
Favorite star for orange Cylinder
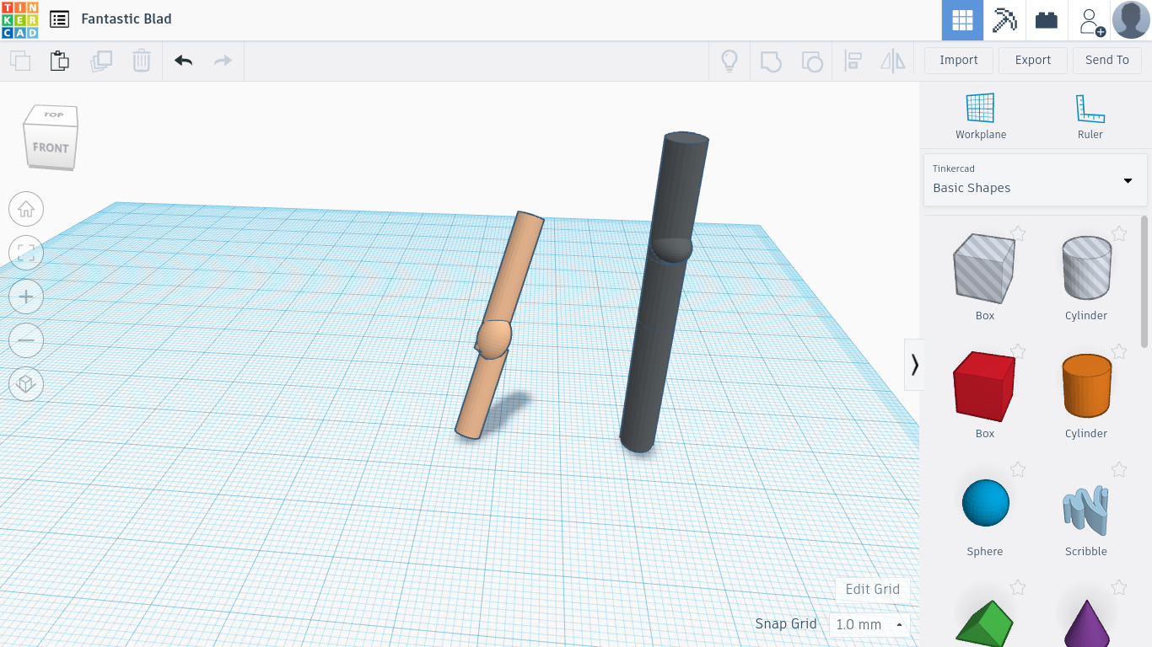(x=1119, y=351)
